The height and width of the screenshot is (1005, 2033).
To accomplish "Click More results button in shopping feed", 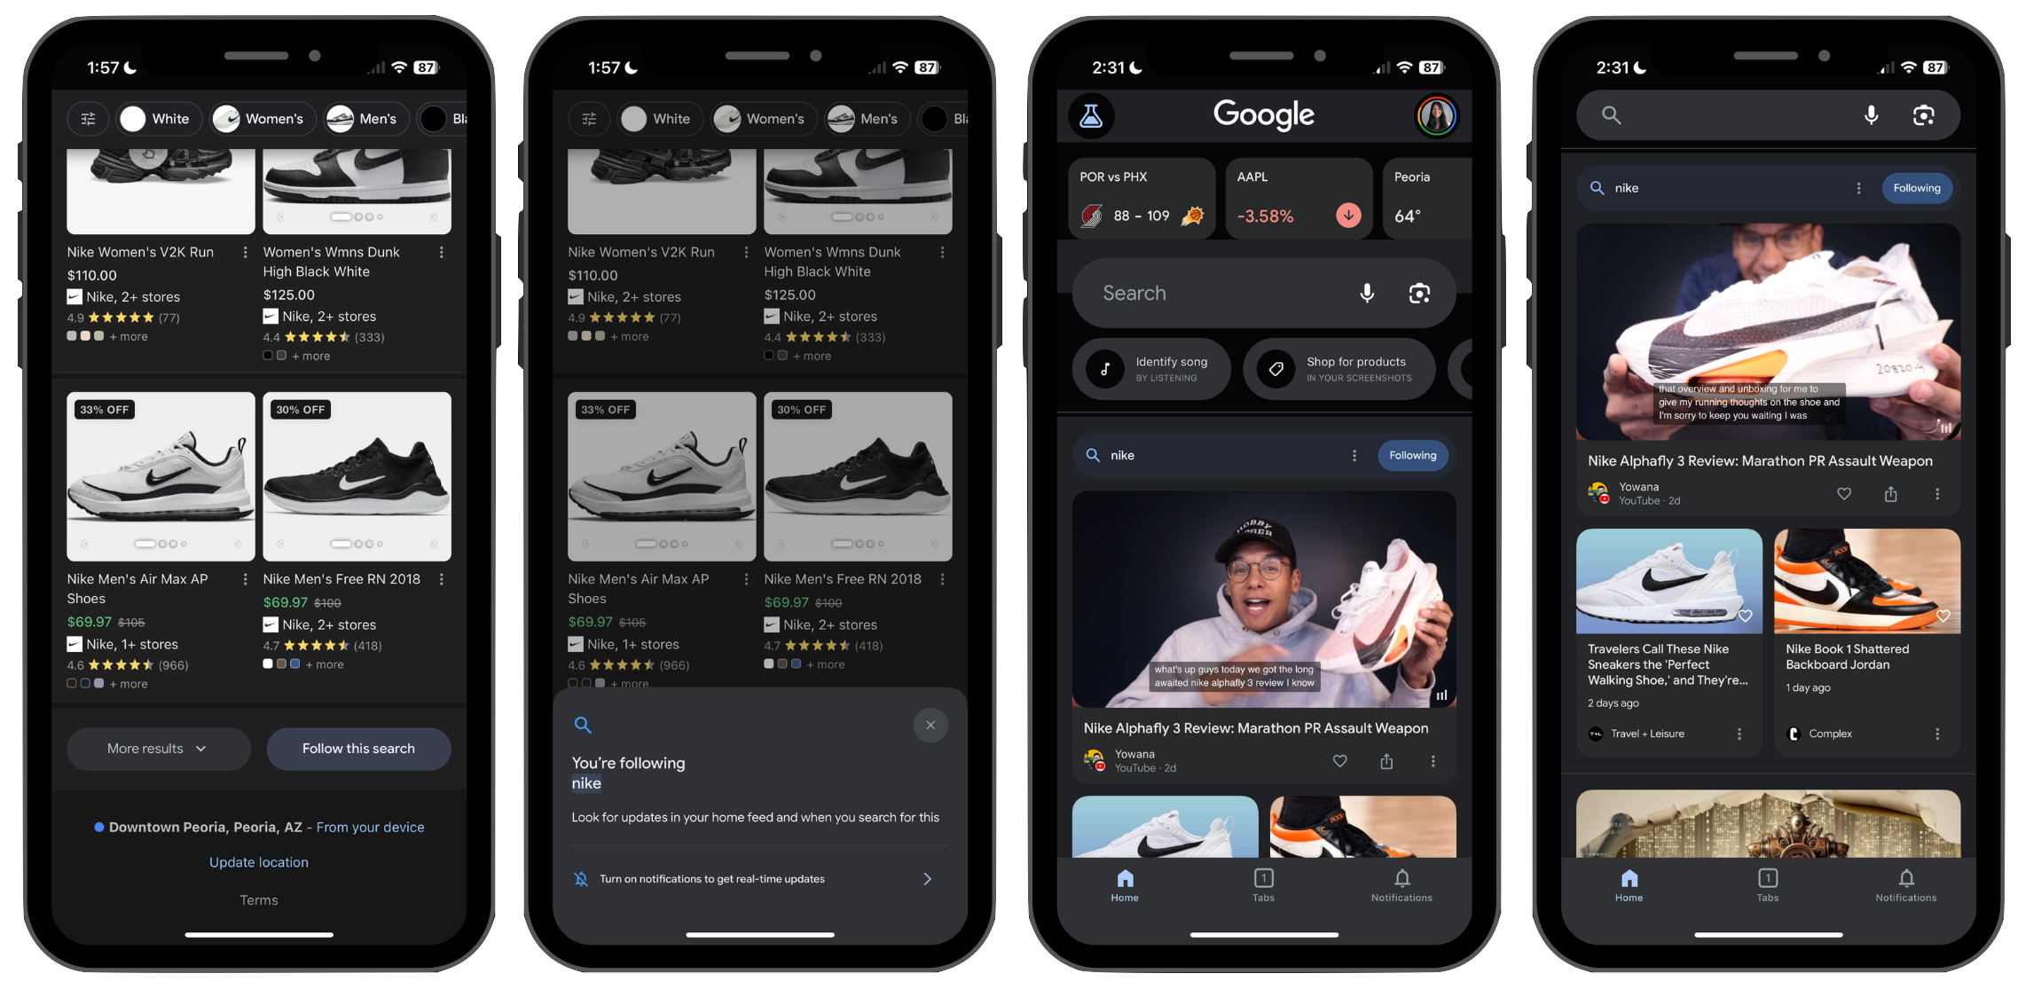I will pos(157,749).
